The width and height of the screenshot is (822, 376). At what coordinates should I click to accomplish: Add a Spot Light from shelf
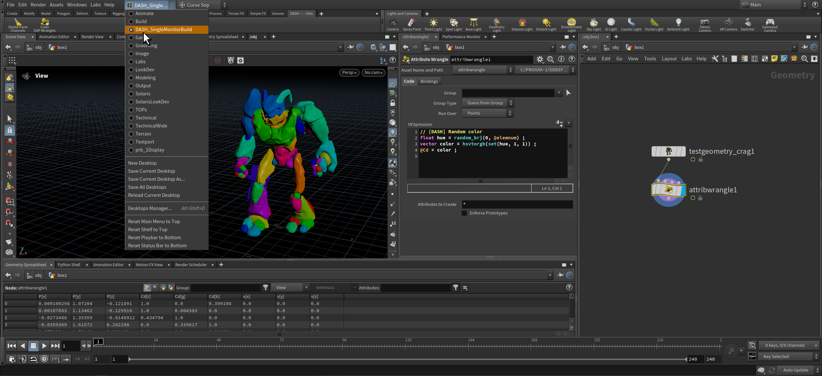tap(453, 24)
